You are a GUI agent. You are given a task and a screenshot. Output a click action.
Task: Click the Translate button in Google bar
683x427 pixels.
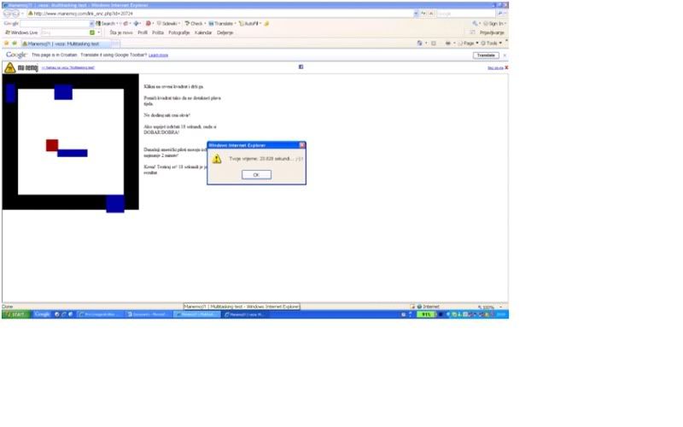[x=485, y=55]
